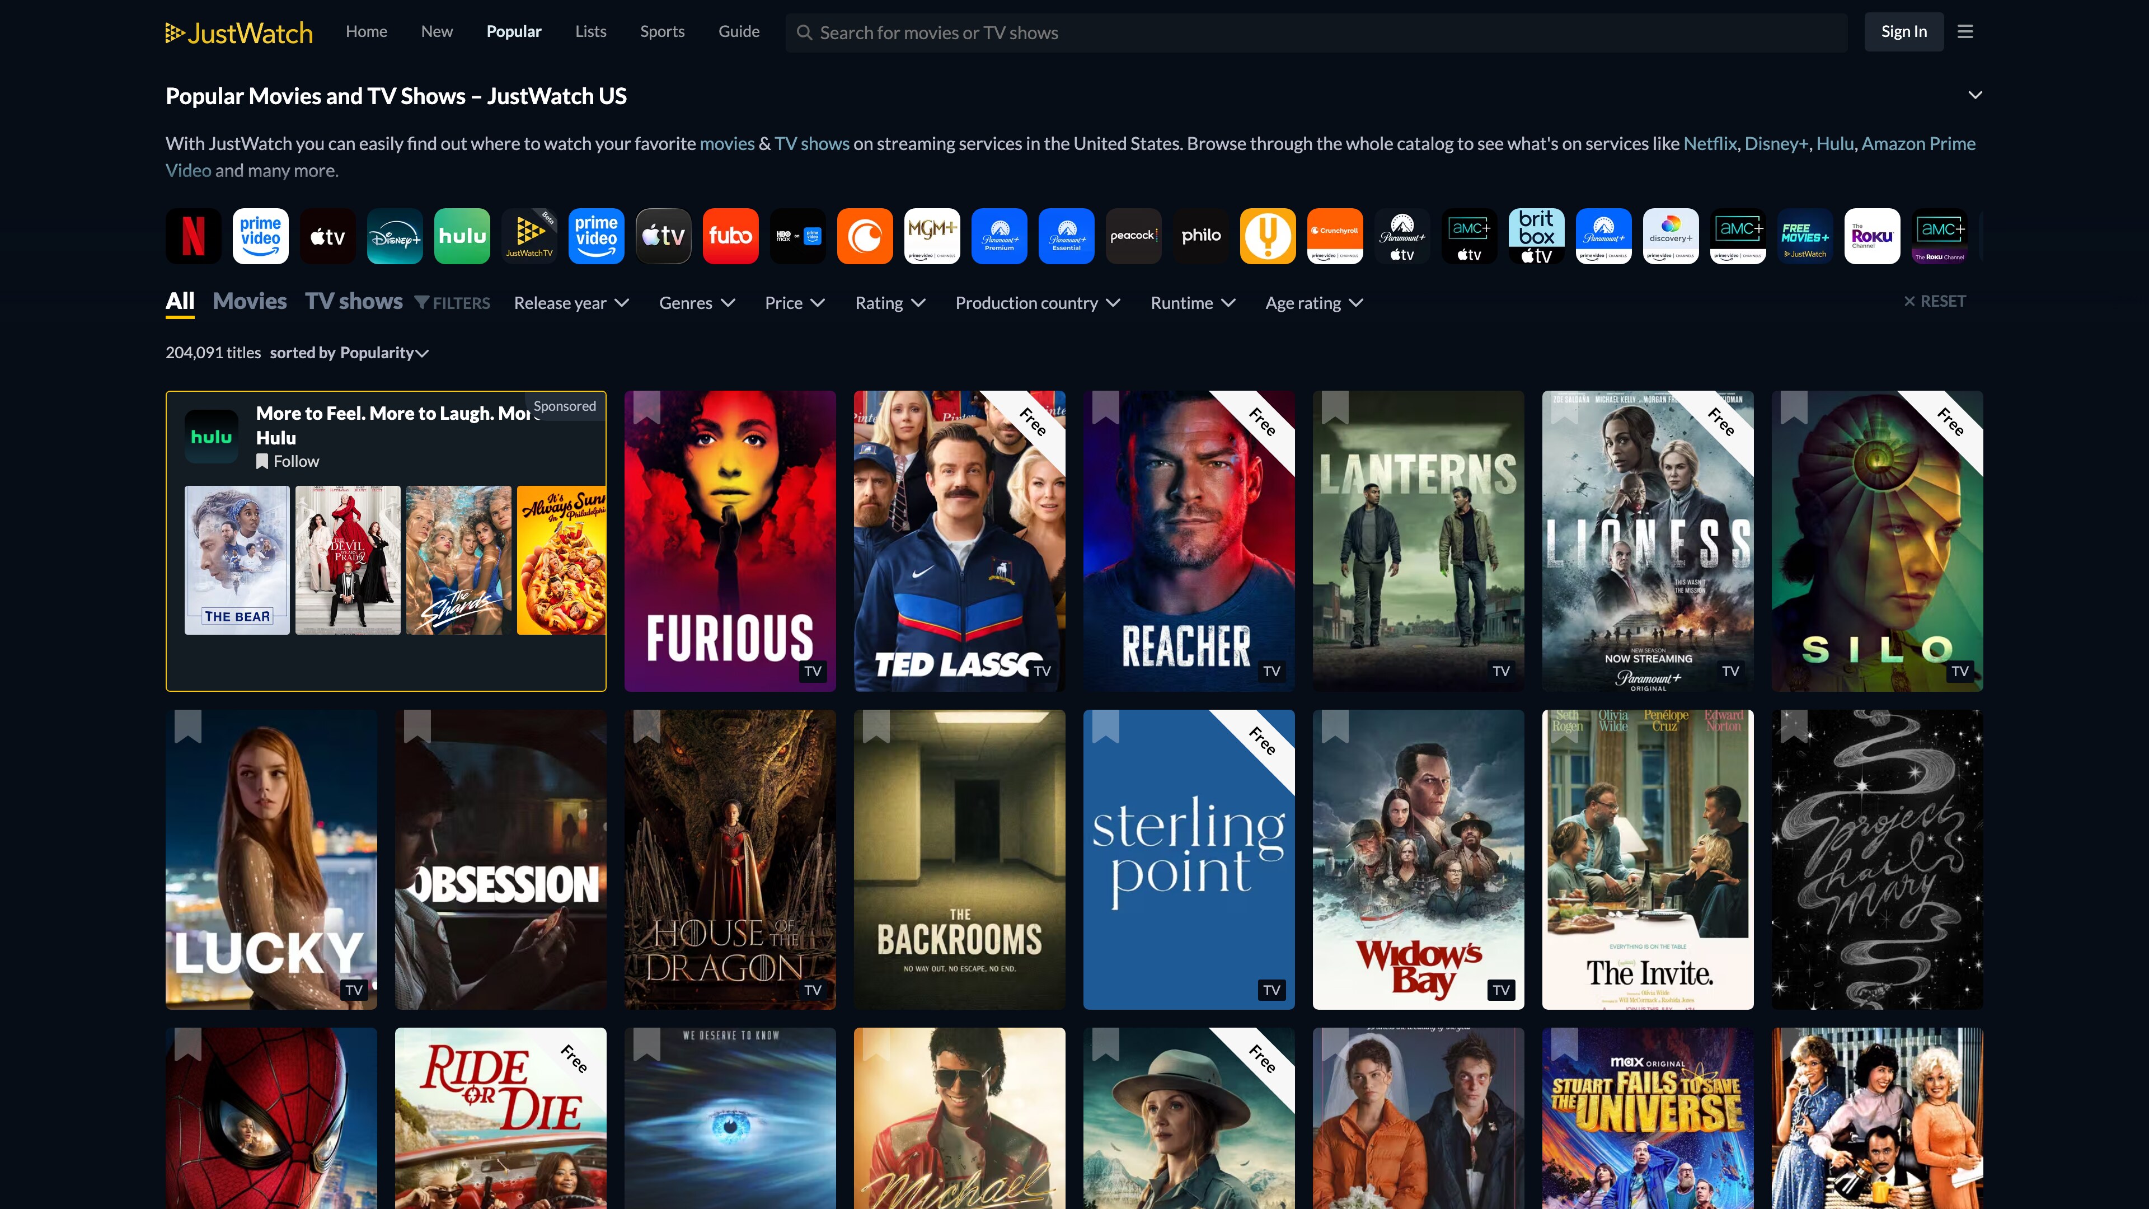Viewport: 2149px width, 1209px height.
Task: Select the orange Crunchyroll logo provider
Action: (x=865, y=236)
